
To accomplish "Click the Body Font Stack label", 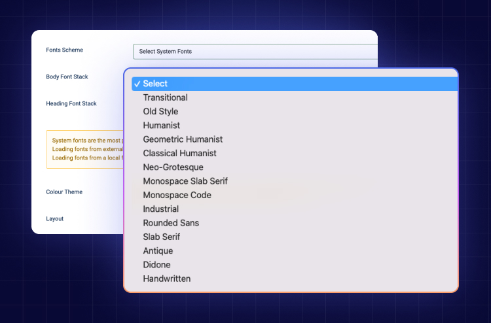I will [67, 76].
